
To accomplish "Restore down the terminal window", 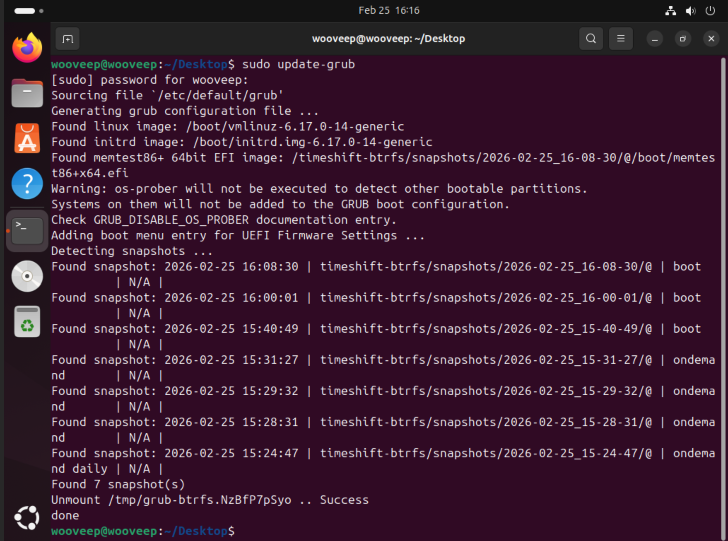I will 683,39.
